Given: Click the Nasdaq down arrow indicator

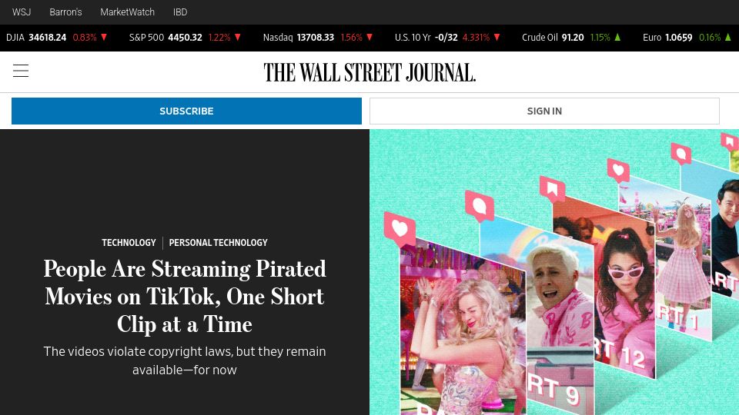Looking at the screenshot, I should pos(369,37).
